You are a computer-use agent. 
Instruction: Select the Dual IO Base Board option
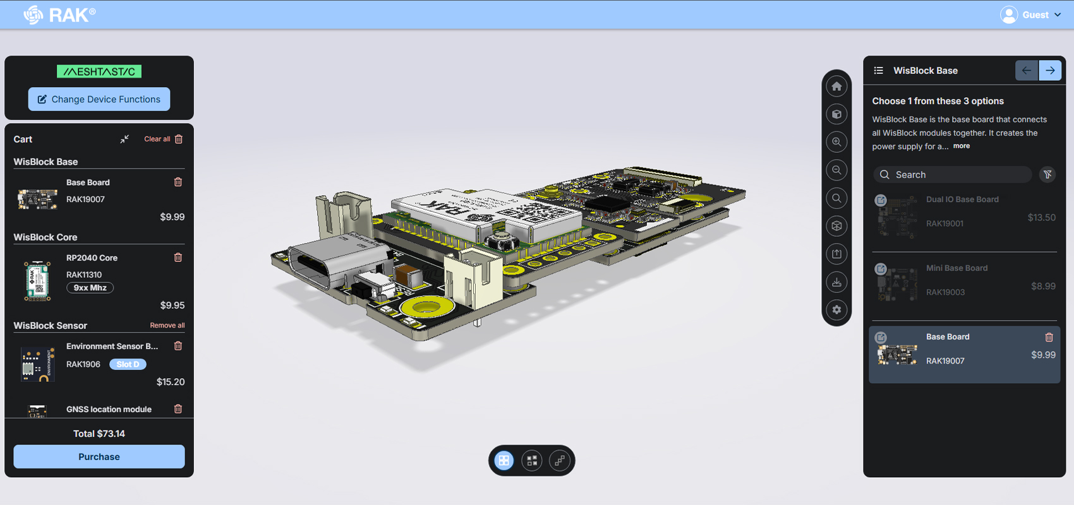(965, 217)
